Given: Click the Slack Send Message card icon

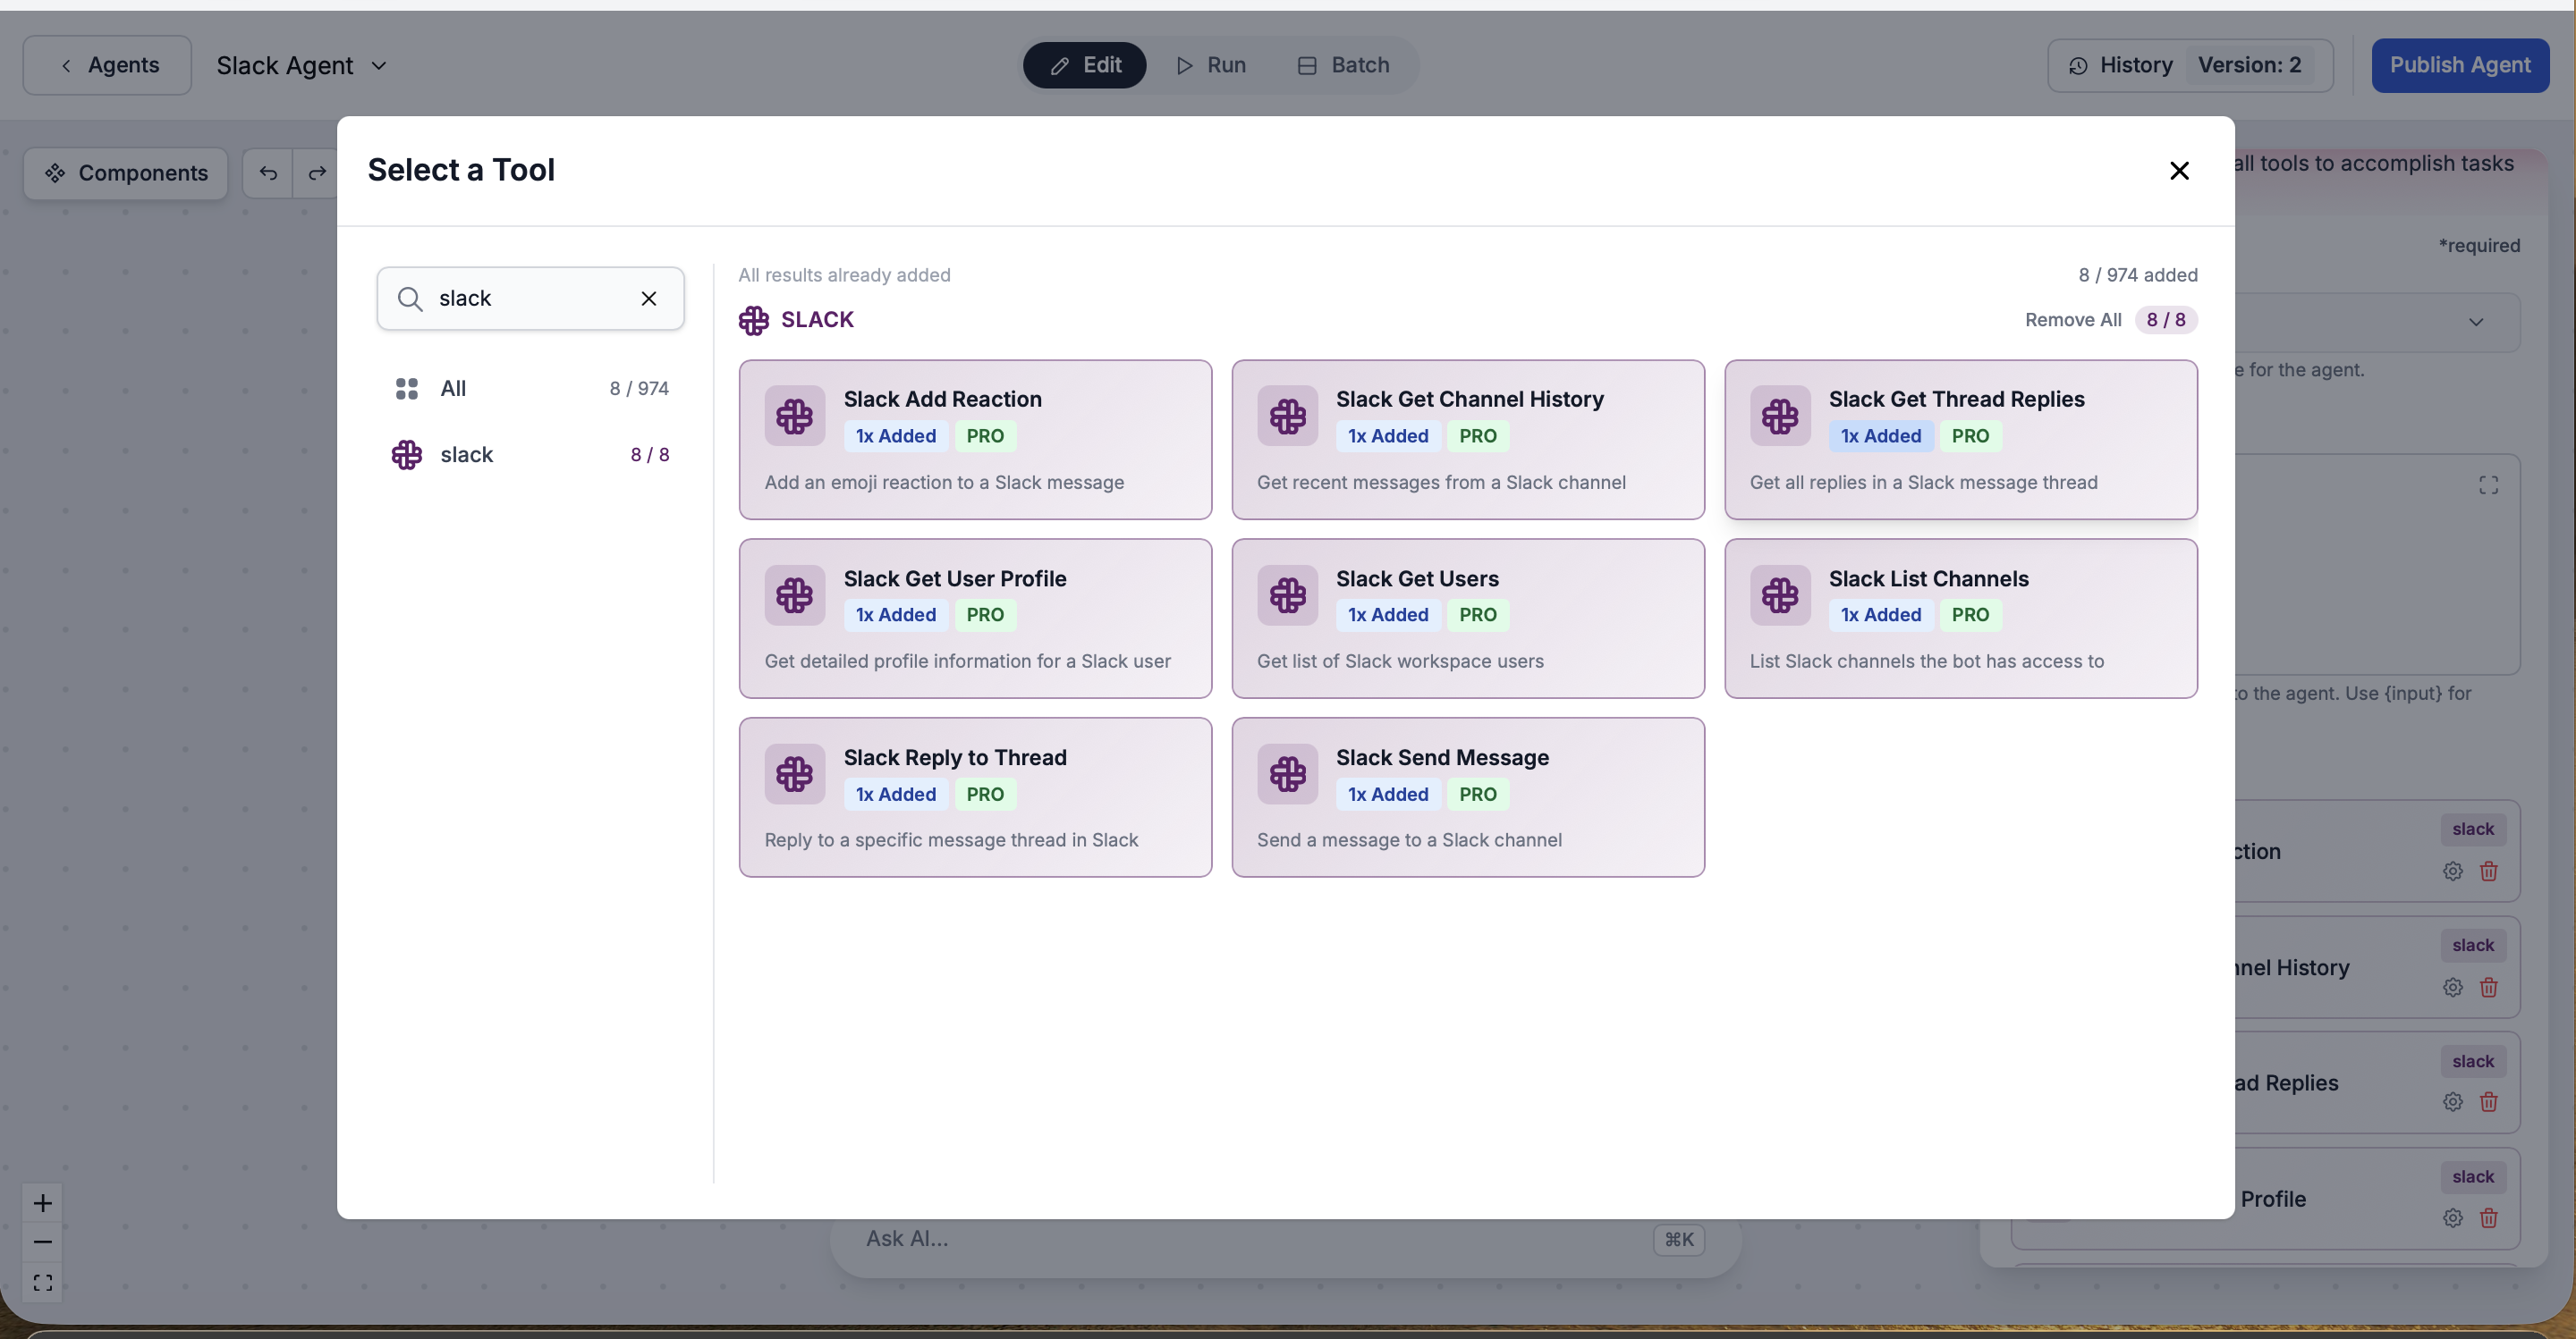Looking at the screenshot, I should click(1287, 774).
